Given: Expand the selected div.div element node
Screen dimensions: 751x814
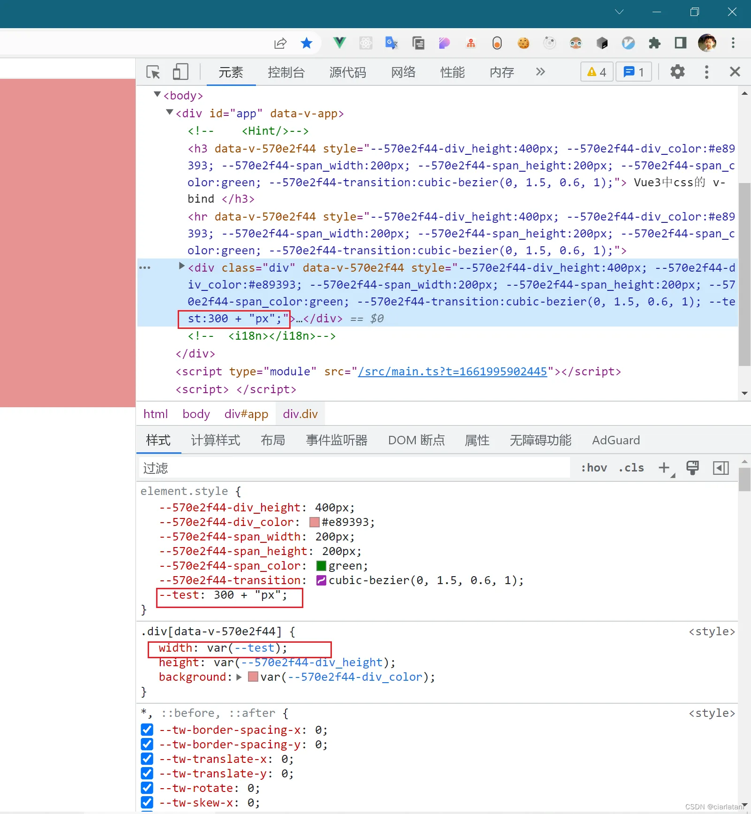Looking at the screenshot, I should point(182,266).
